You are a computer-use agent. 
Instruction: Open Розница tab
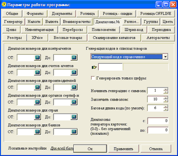(x=87, y=14)
